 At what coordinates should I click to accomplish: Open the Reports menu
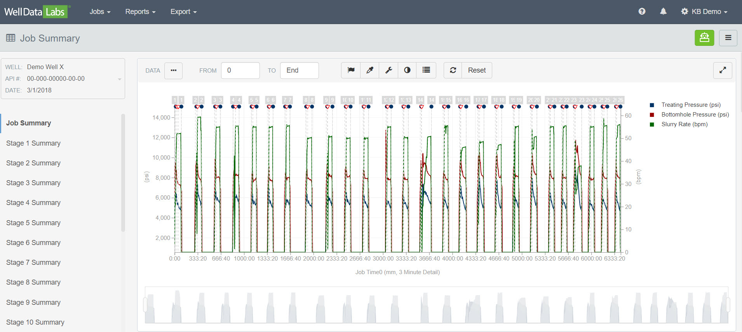pos(140,12)
